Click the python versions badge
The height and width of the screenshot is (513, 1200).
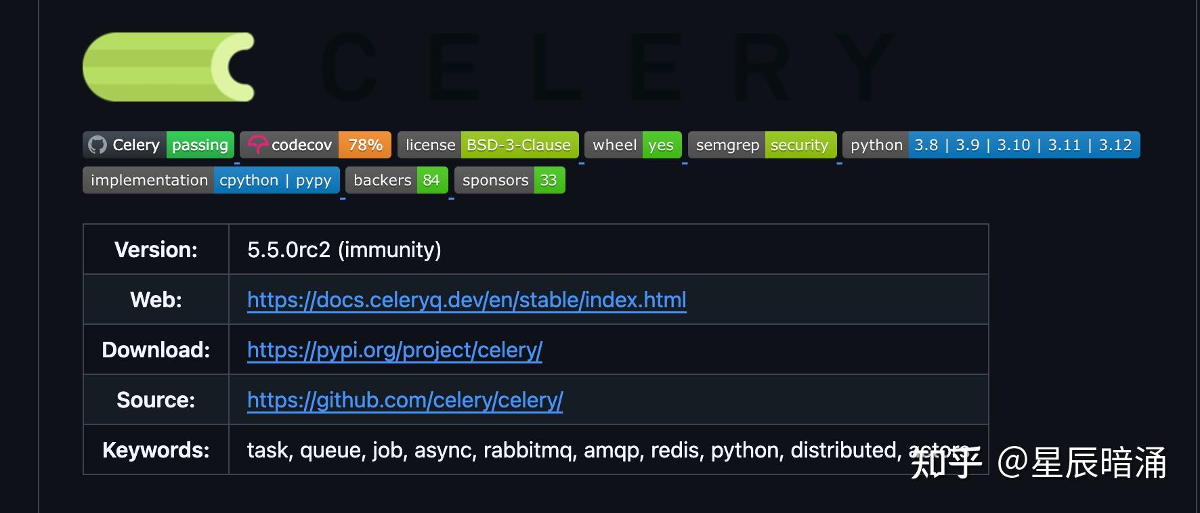pos(991,145)
